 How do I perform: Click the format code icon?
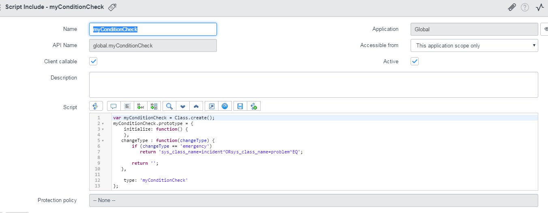click(127, 106)
